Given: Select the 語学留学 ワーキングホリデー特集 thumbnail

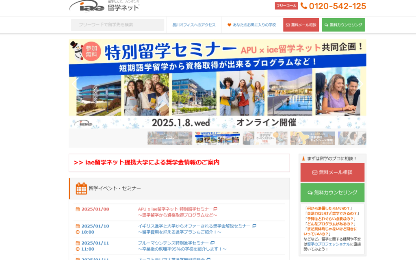Looking at the screenshot, I should [265, 138].
